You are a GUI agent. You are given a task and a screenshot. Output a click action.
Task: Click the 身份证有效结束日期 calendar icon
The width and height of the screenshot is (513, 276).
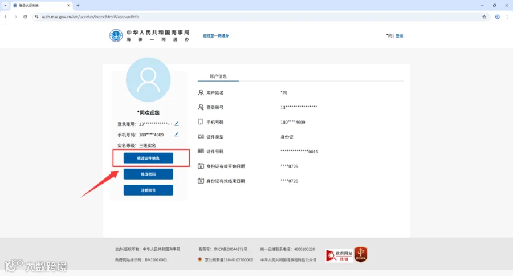click(x=201, y=181)
